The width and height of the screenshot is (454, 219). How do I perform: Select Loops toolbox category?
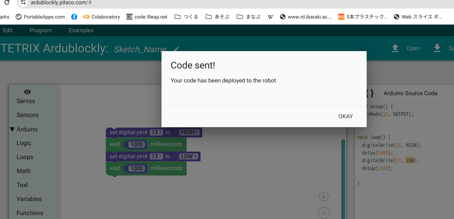click(25, 157)
